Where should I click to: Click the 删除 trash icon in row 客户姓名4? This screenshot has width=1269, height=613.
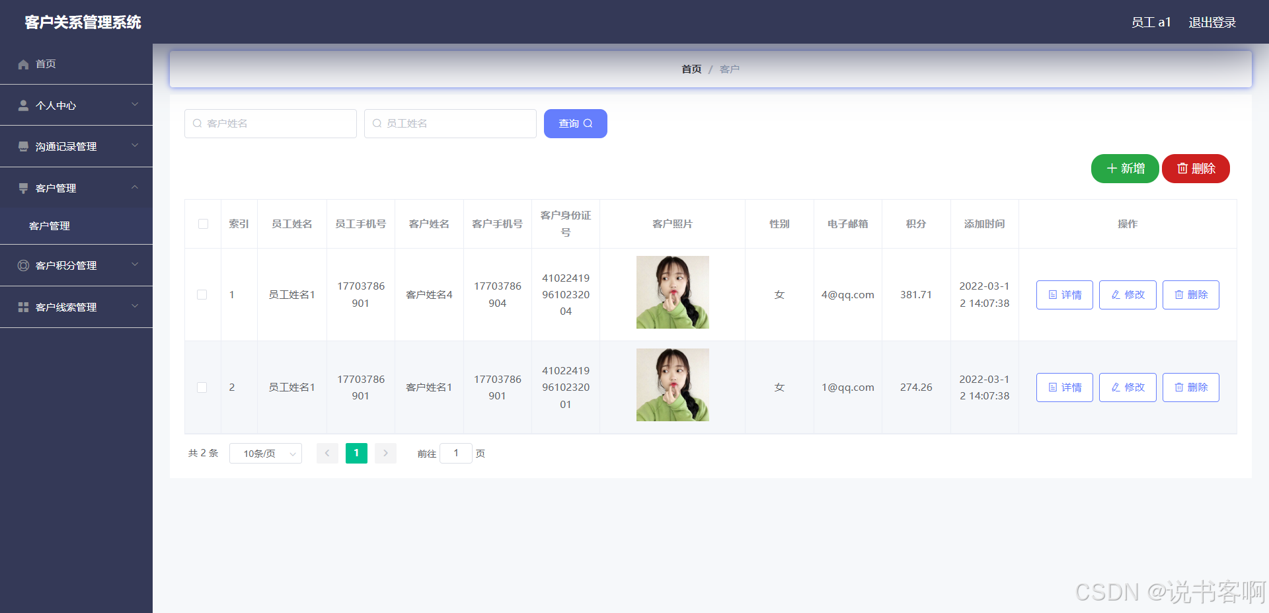click(x=1179, y=295)
